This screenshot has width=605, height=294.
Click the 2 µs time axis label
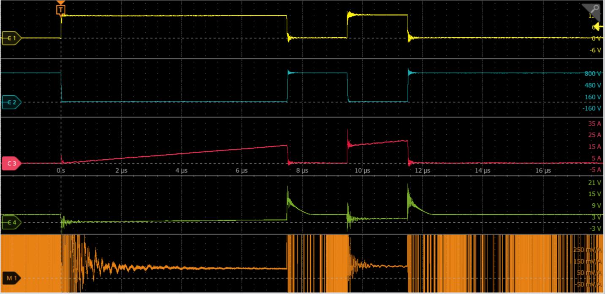coord(121,171)
